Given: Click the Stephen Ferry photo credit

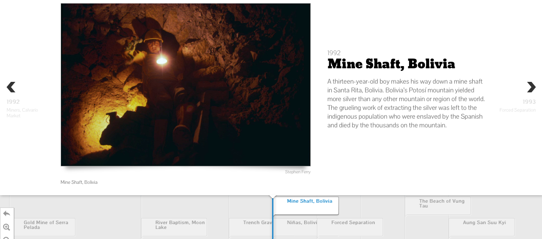Looking at the screenshot, I should click(298, 172).
